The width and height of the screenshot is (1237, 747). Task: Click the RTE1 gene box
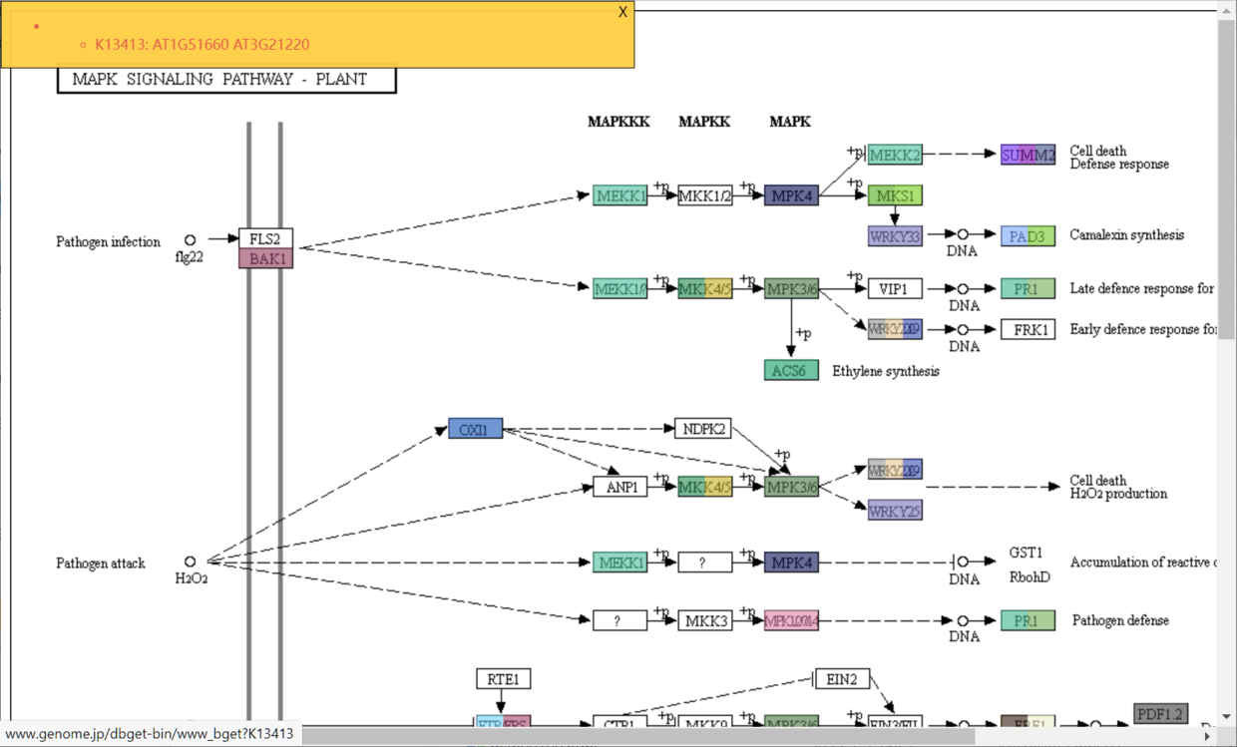504,679
